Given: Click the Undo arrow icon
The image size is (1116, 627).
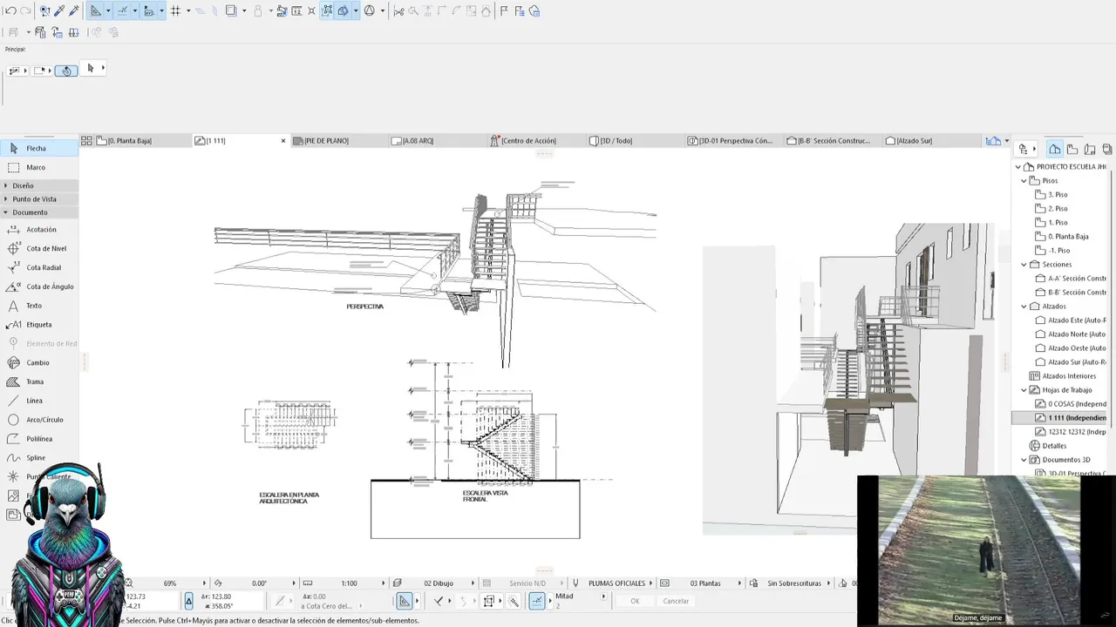Looking at the screenshot, I should pos(10,11).
